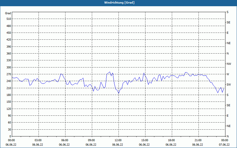Click the 240 degree axis label
This screenshot has width=237, height=148.
point(9,81)
